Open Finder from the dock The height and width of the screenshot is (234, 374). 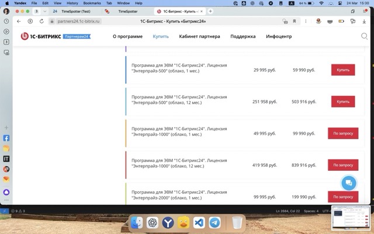(136, 223)
